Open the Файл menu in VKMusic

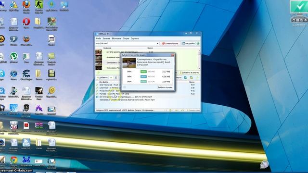point(98,38)
